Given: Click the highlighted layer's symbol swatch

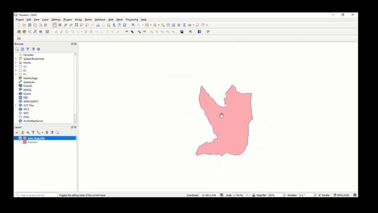Looking at the screenshot, I should [25, 138].
